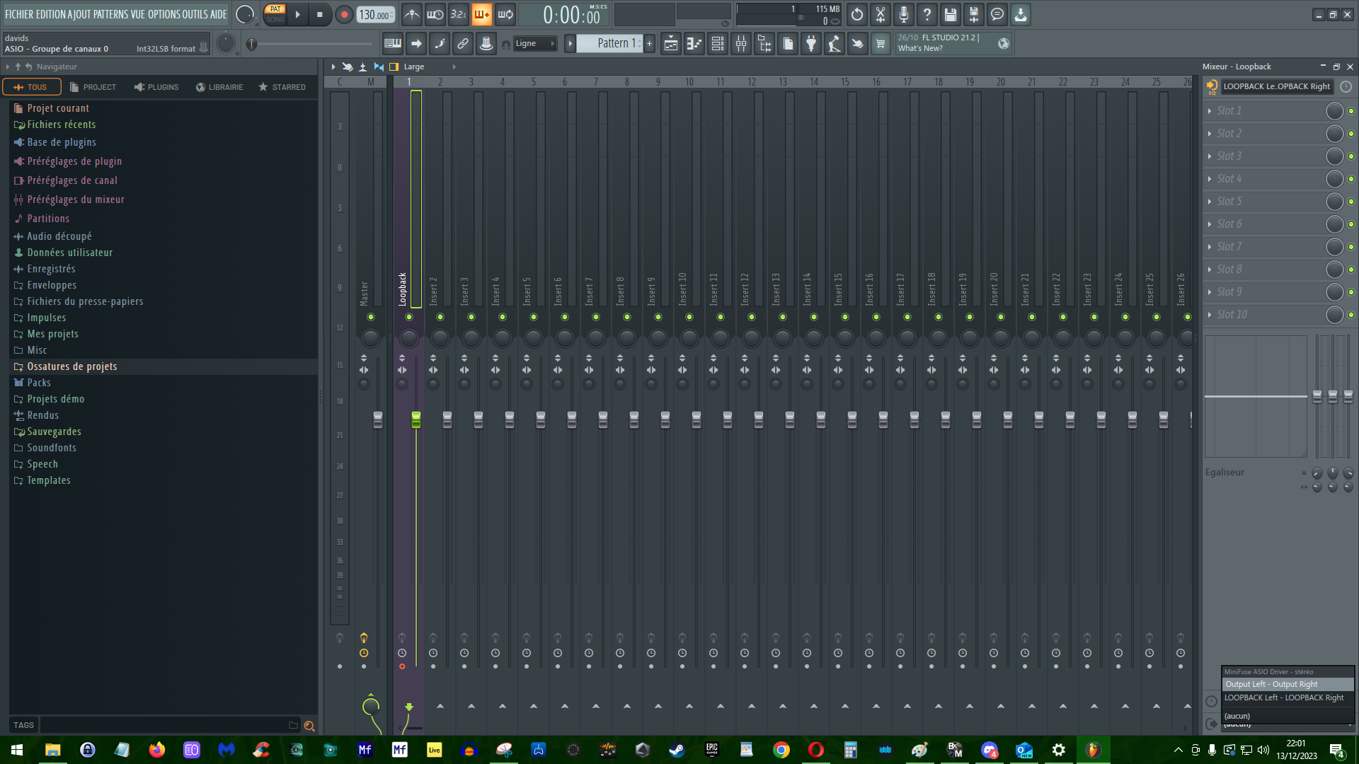Open Ossatures de projets folder

coord(71,366)
